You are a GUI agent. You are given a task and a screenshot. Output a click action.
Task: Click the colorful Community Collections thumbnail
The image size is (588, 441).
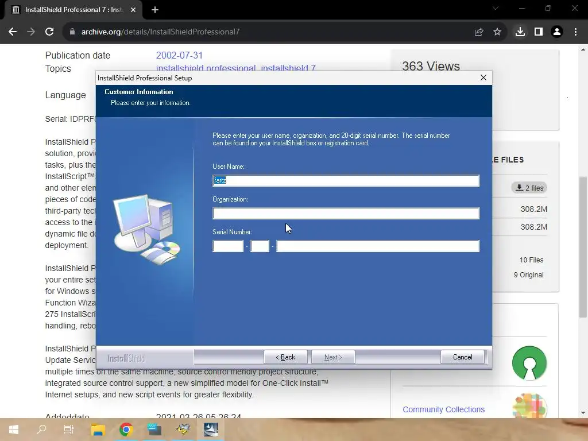(x=529, y=406)
